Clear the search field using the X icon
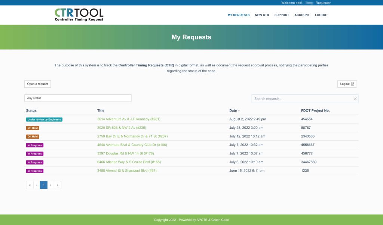The image size is (383, 225). tap(355, 98)
